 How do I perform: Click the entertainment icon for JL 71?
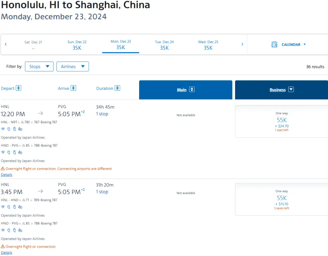click(20, 207)
